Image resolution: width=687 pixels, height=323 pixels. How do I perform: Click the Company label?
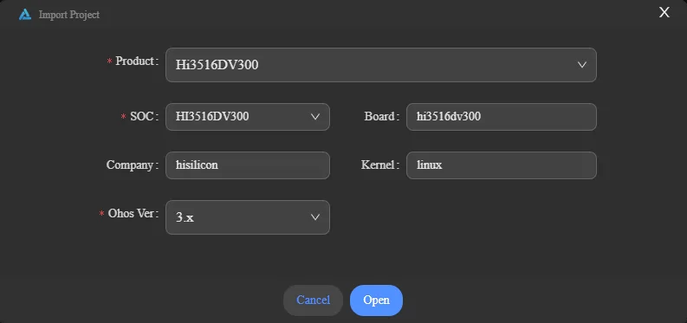pos(133,165)
